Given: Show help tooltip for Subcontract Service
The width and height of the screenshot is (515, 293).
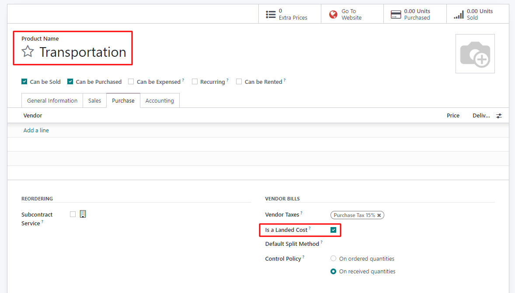Looking at the screenshot, I should [42, 221].
